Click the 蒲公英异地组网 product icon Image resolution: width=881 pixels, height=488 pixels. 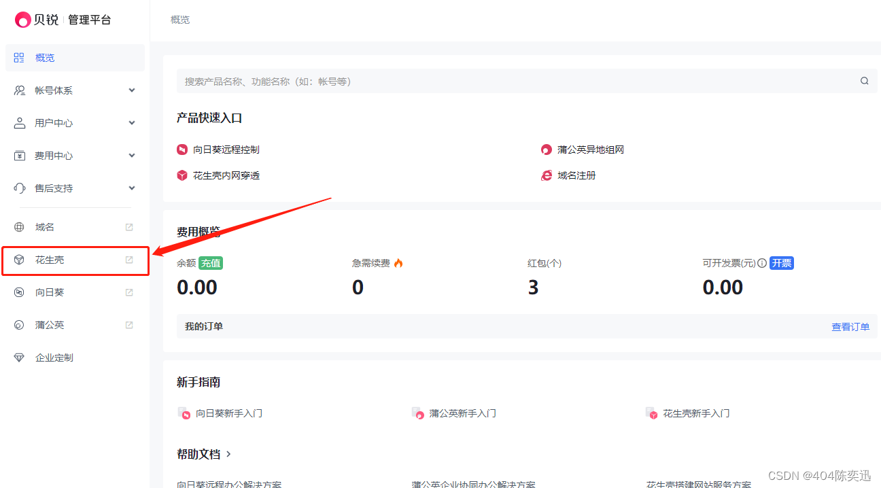(547, 150)
